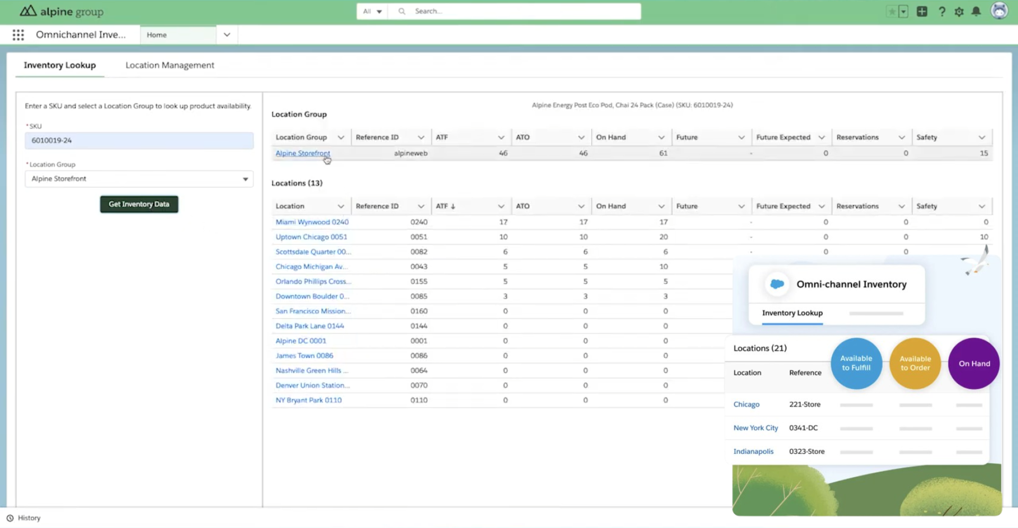Viewport: 1018px width, 528px height.
Task: Click the alpineweb reference ID cell
Action: pyautogui.click(x=411, y=153)
